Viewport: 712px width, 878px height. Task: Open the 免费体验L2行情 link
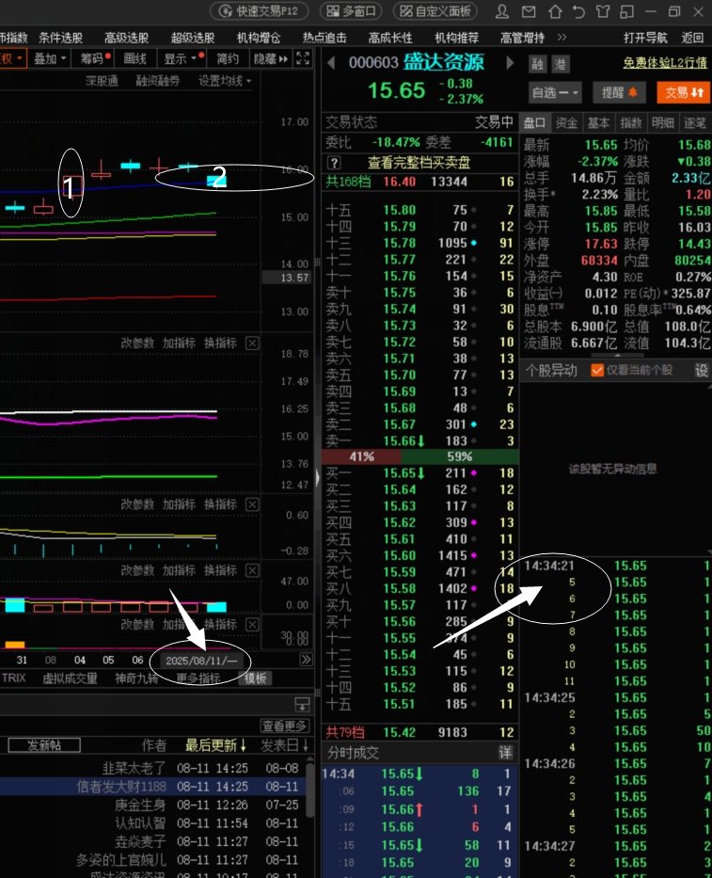click(x=665, y=63)
